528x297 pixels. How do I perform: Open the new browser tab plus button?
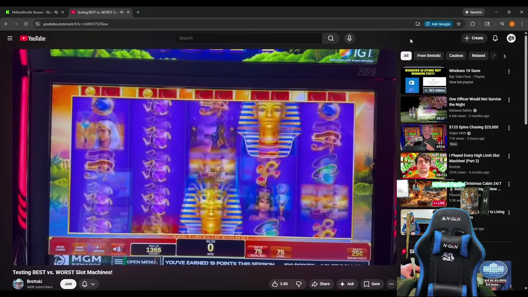coord(138,12)
